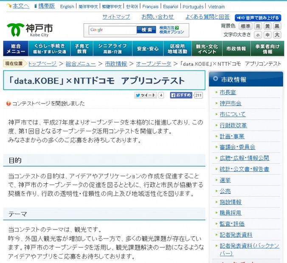Select the 黄 background color
Screen dimensions: 287x263
pyautogui.click(x=267, y=26)
